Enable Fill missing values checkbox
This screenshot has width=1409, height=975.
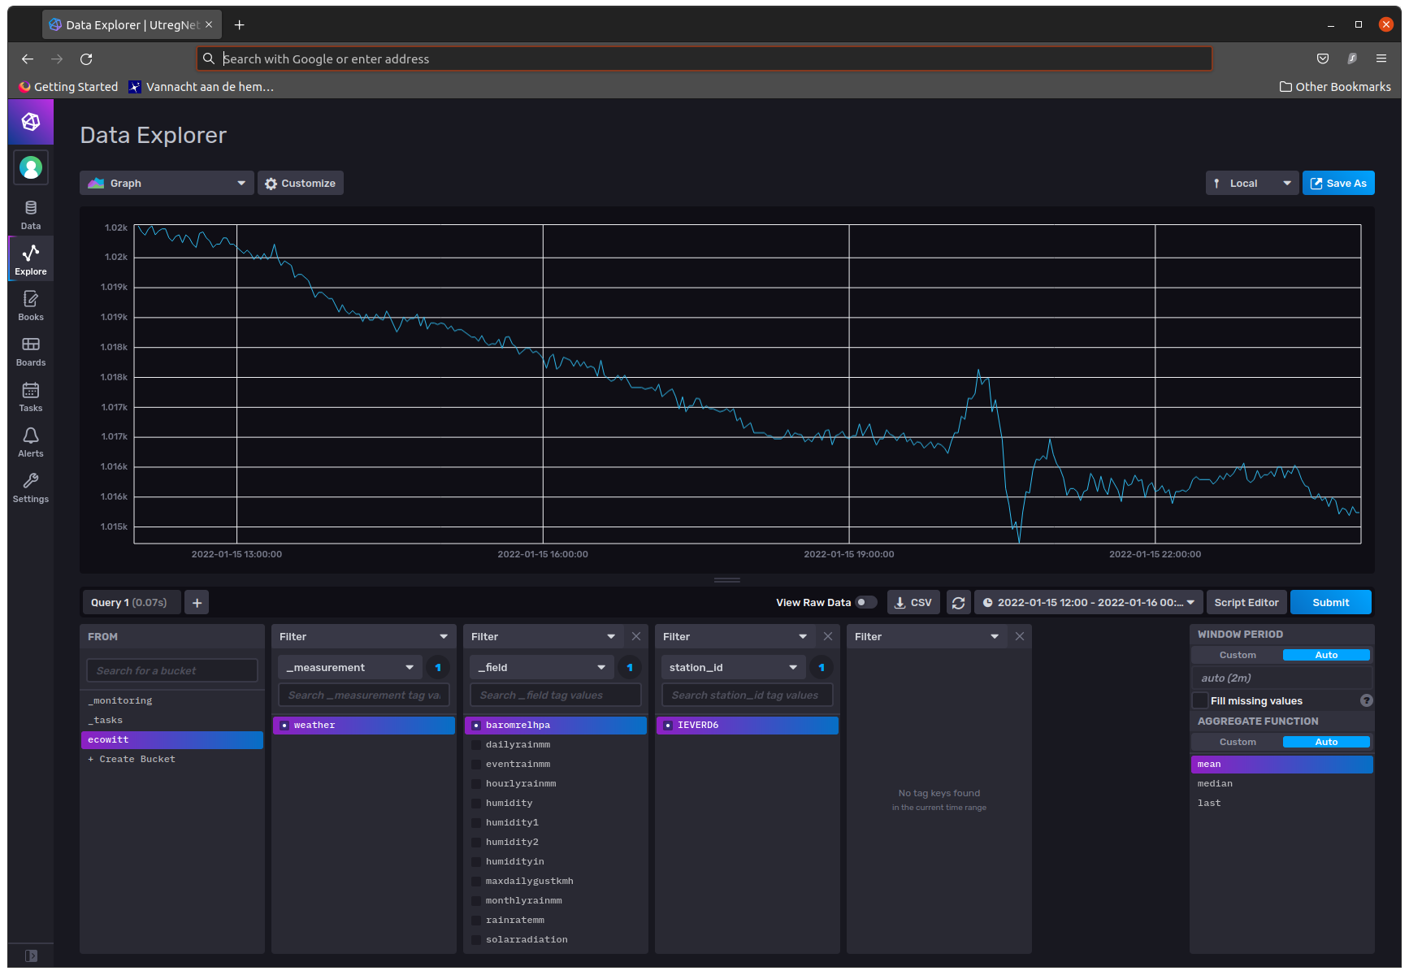tap(1200, 700)
